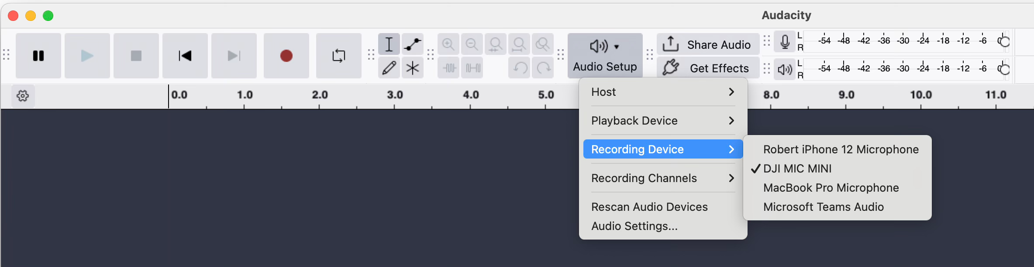Screen dimensions: 1034x267
Task: Click the Redo arrow icon
Action: [x=543, y=68]
